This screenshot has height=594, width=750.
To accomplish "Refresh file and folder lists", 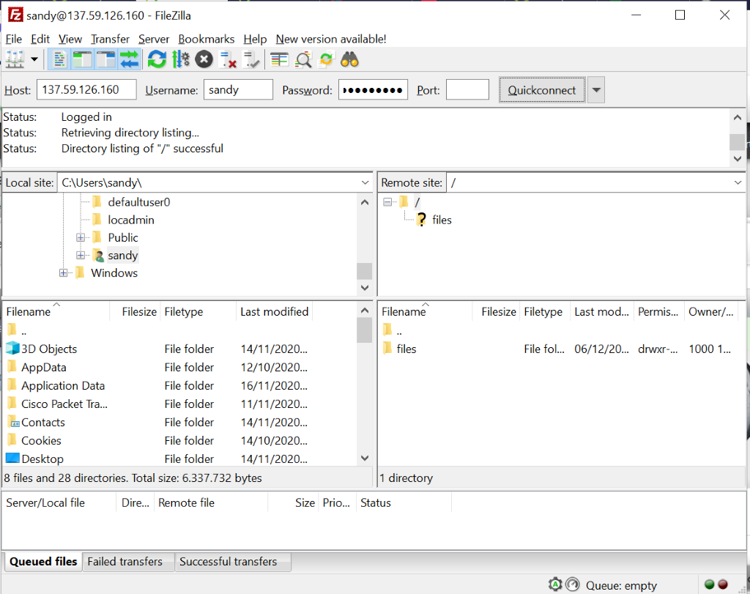I will click(157, 60).
